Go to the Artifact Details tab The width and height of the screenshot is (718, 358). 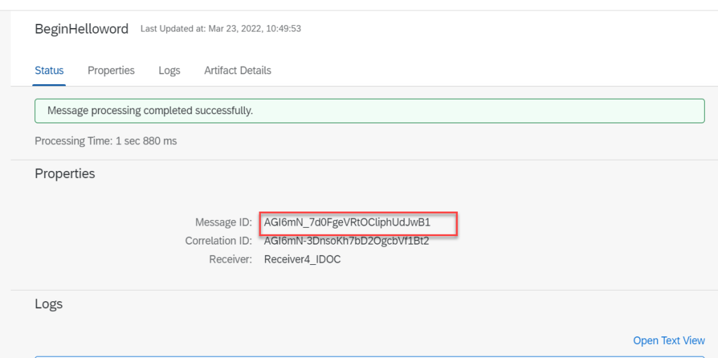pos(238,71)
